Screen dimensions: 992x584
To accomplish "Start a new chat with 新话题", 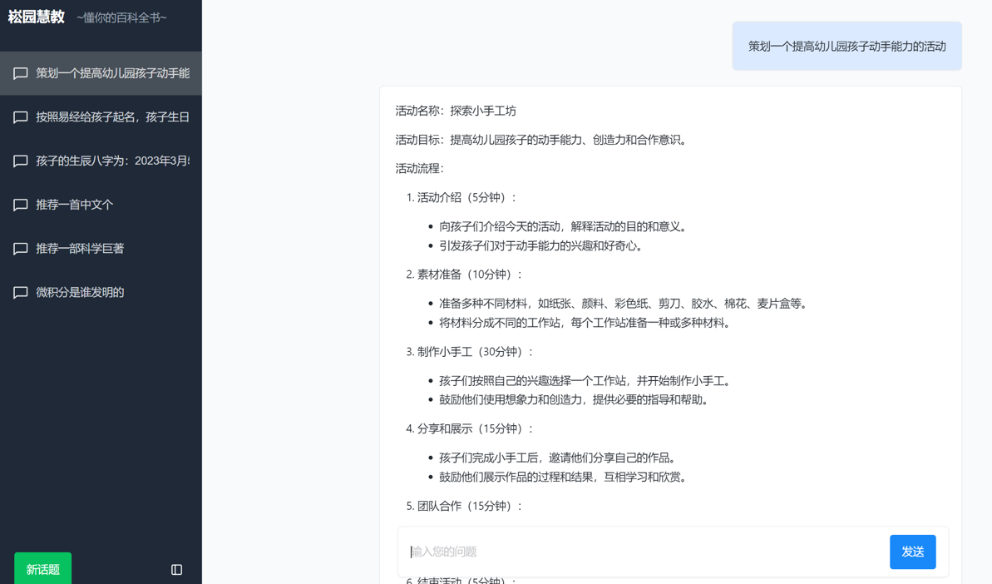I will [42, 569].
